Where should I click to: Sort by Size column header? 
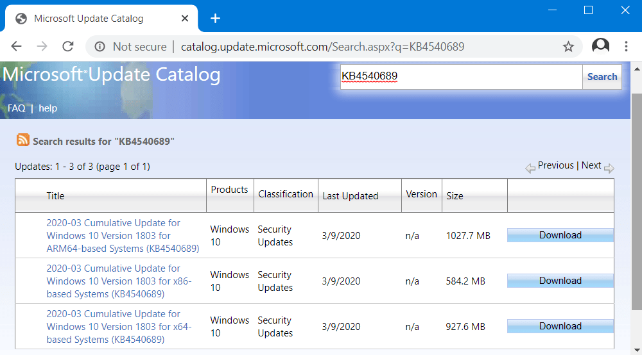point(455,196)
